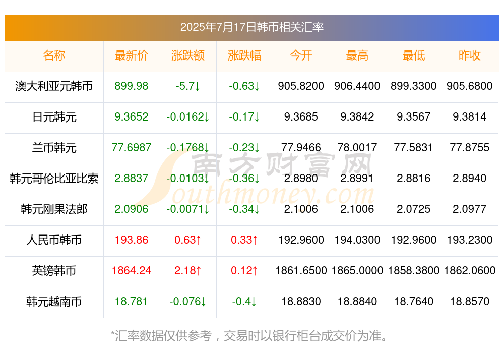Select latest price 2.0906
504x352 pixels.
(132, 209)
